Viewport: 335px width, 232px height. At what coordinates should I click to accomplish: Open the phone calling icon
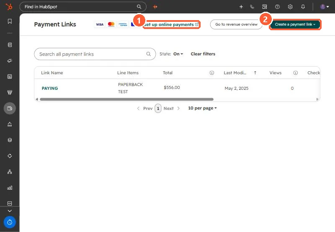252,7
